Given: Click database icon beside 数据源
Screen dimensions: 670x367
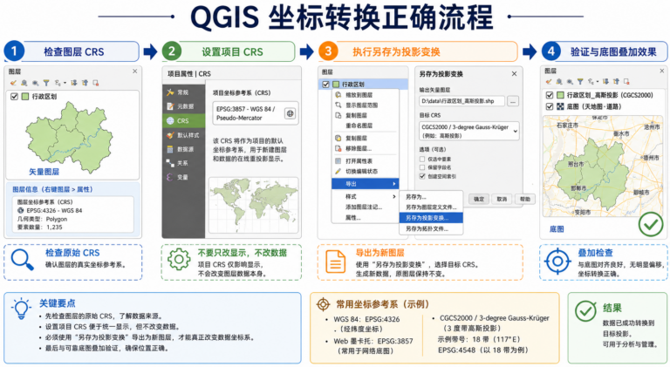Looking at the screenshot, I should pyautogui.click(x=170, y=149).
